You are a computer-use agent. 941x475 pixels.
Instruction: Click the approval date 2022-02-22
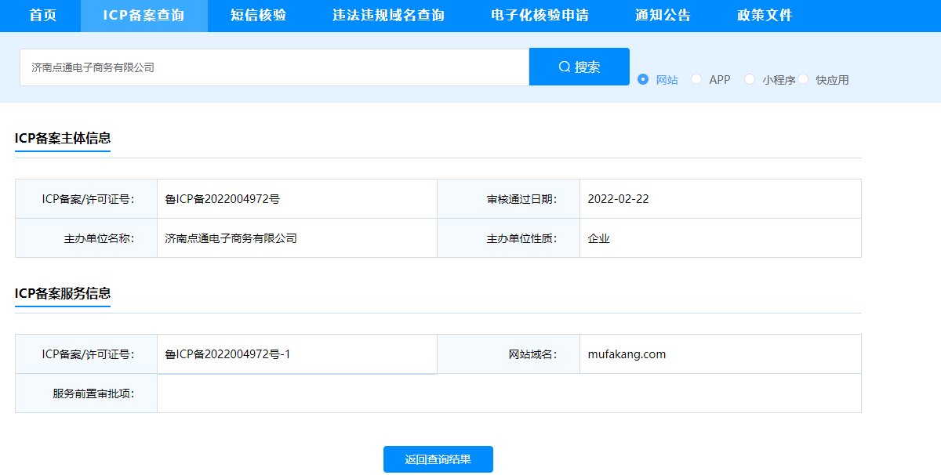click(x=618, y=199)
